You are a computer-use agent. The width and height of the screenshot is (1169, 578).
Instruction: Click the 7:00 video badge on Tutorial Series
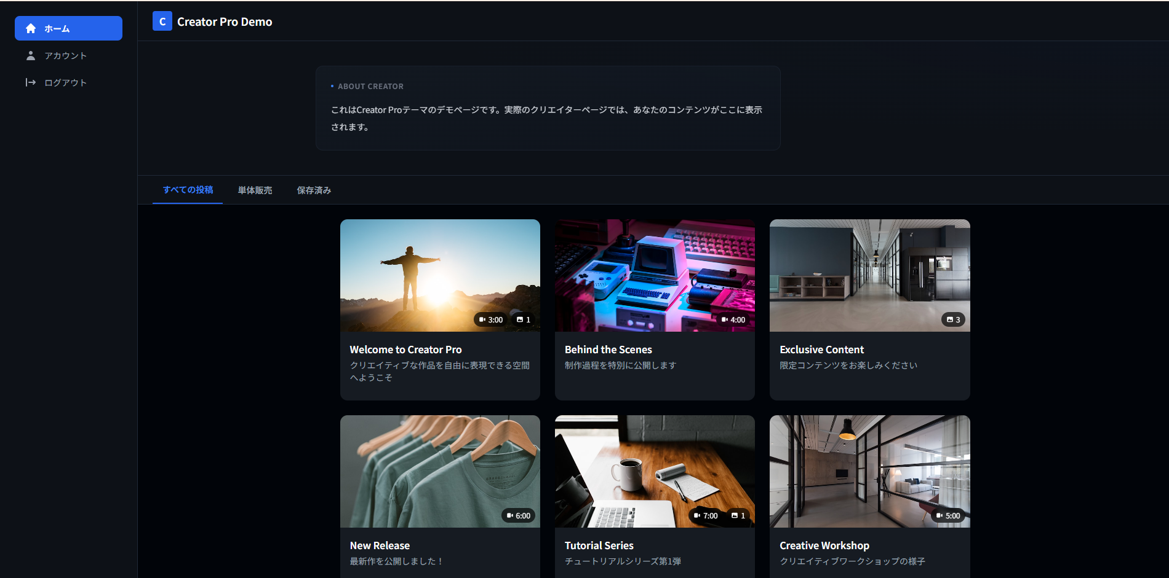click(x=705, y=515)
